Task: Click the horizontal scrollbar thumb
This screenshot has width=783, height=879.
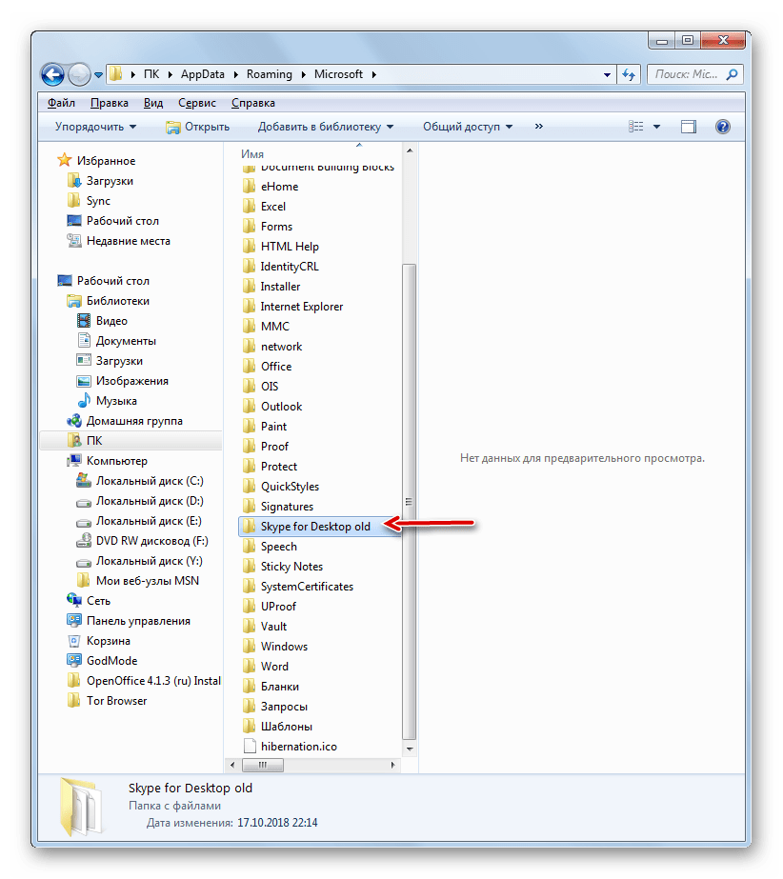Action: (x=263, y=766)
